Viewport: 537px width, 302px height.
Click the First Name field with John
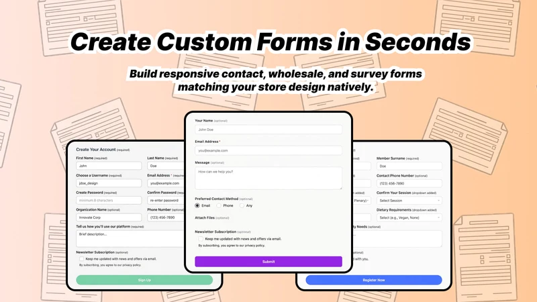(109, 166)
